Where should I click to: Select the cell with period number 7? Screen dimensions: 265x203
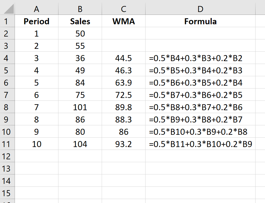[x=36, y=107]
